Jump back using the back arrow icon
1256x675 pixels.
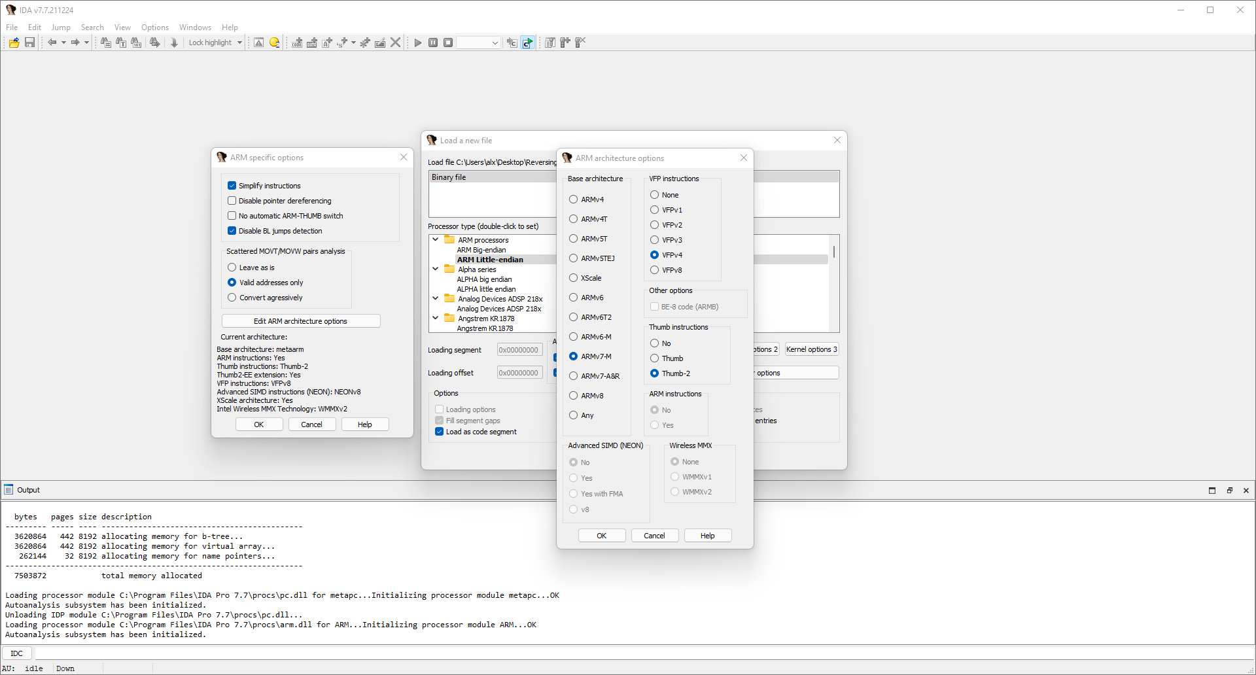(53, 42)
